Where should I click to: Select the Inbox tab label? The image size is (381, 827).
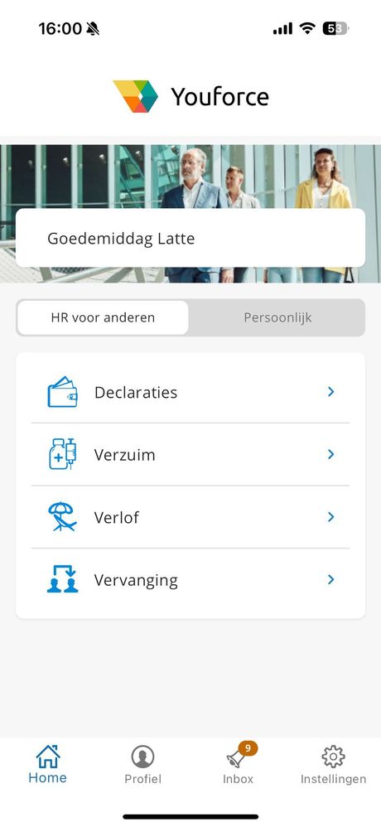point(238,779)
